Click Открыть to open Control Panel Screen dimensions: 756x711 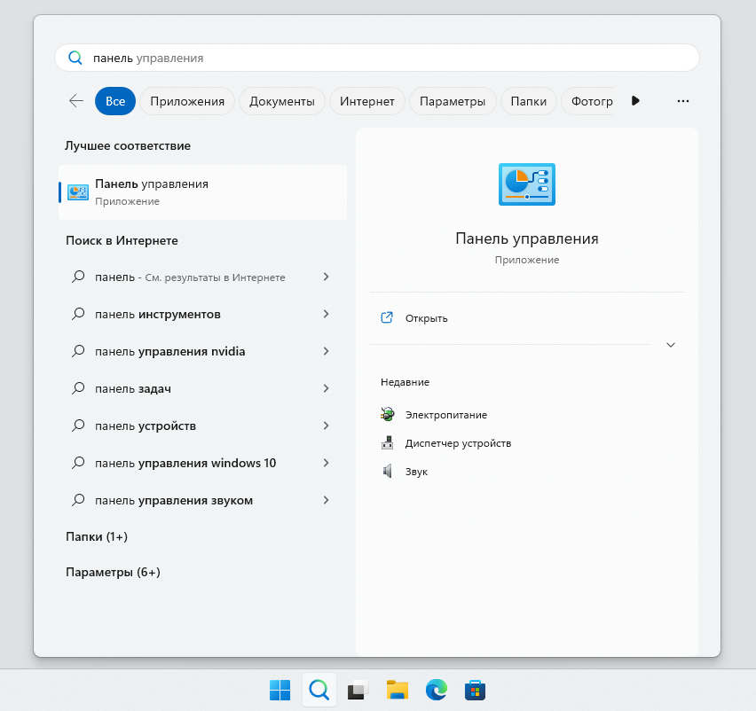point(426,318)
